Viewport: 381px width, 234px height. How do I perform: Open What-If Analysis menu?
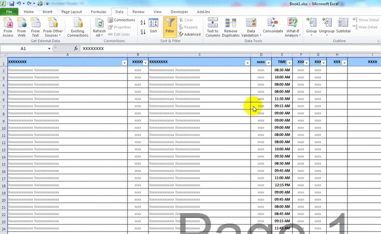tap(293, 27)
